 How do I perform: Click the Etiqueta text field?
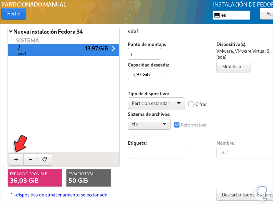(156, 153)
